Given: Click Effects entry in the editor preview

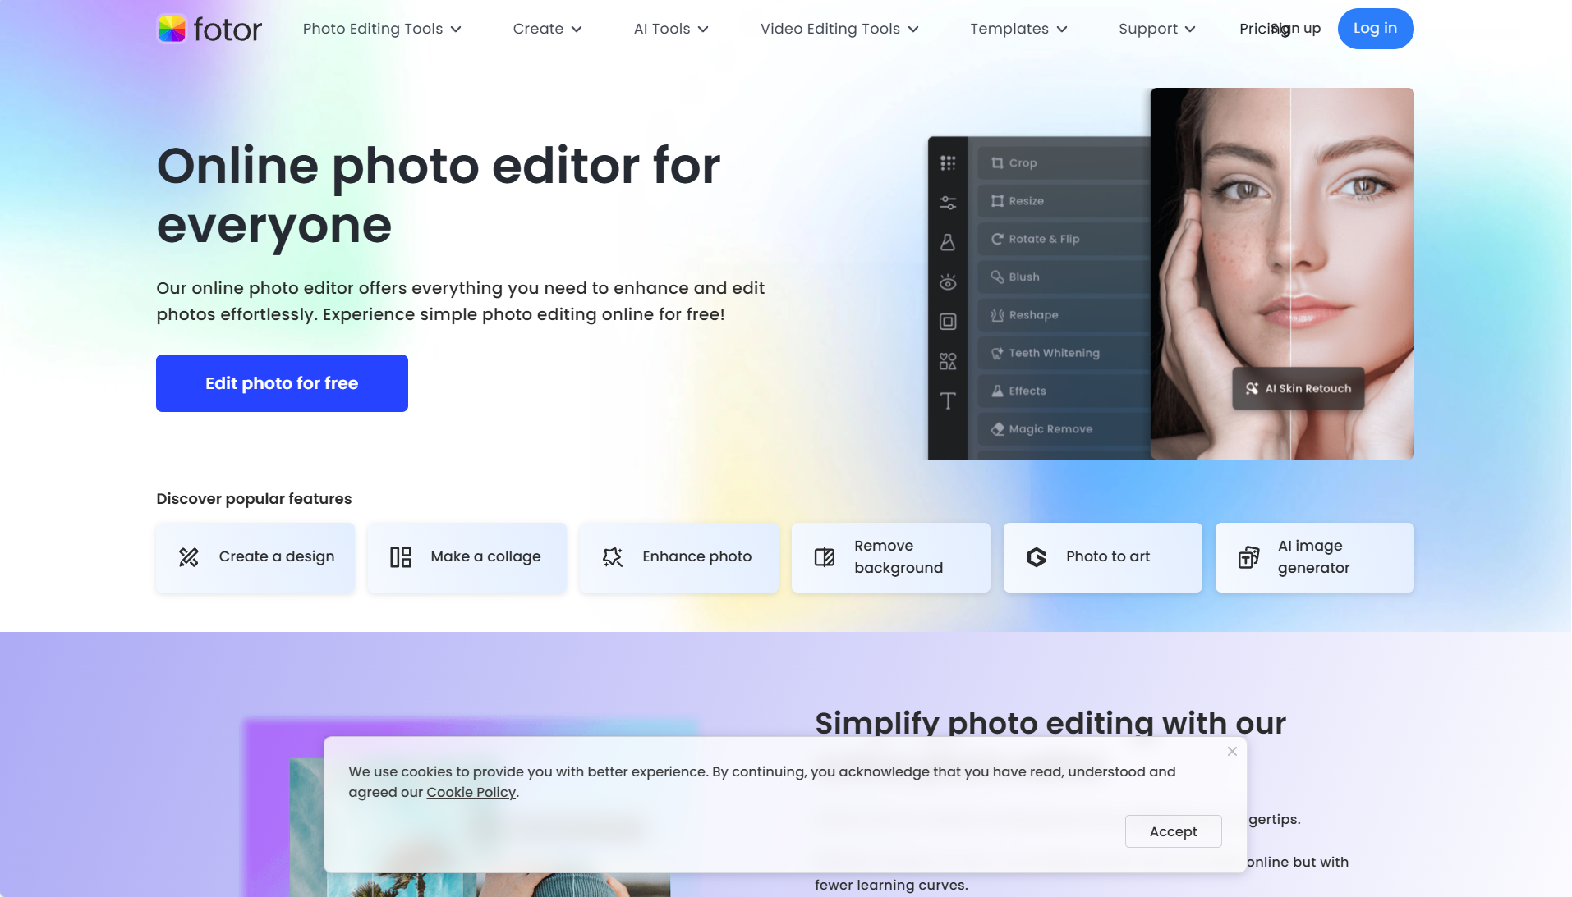Looking at the screenshot, I should pyautogui.click(x=1064, y=391).
